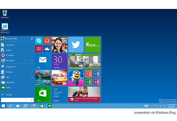Launch Excel from the Office tiles
177x121 pixels.
tap(88, 82)
